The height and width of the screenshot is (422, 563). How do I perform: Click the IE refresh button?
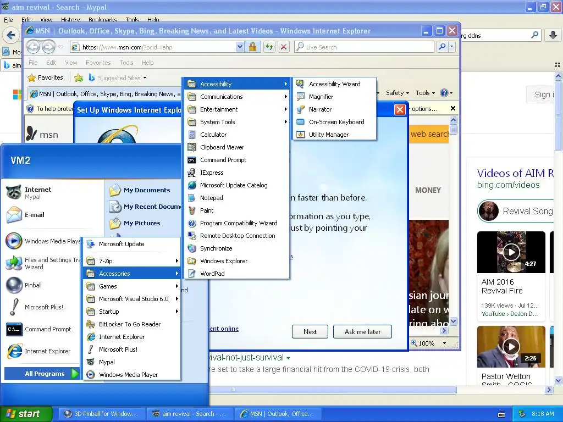[269, 47]
